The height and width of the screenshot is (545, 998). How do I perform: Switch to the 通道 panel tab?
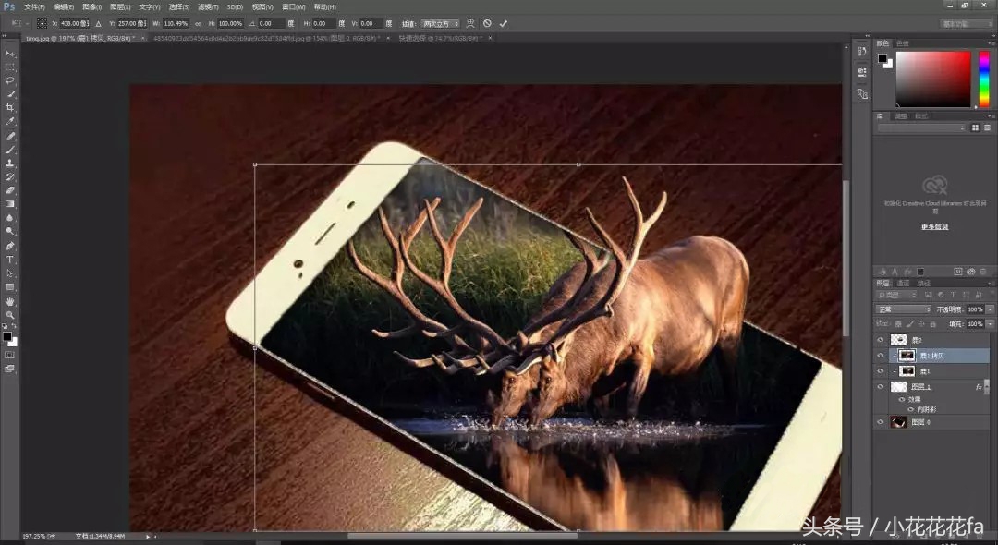(903, 284)
